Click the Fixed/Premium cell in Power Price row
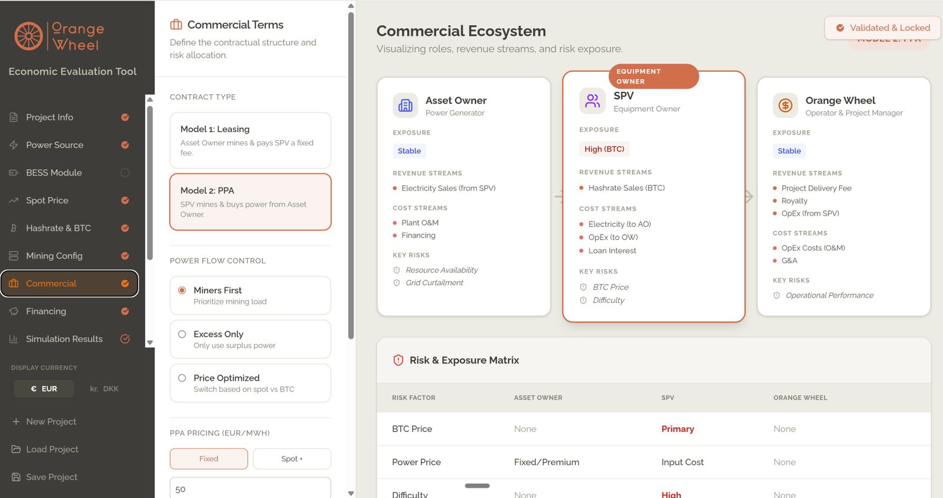This screenshot has width=943, height=498. (546, 462)
